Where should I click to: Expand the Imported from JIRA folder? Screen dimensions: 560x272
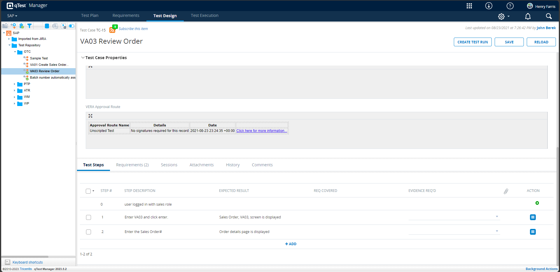point(9,39)
